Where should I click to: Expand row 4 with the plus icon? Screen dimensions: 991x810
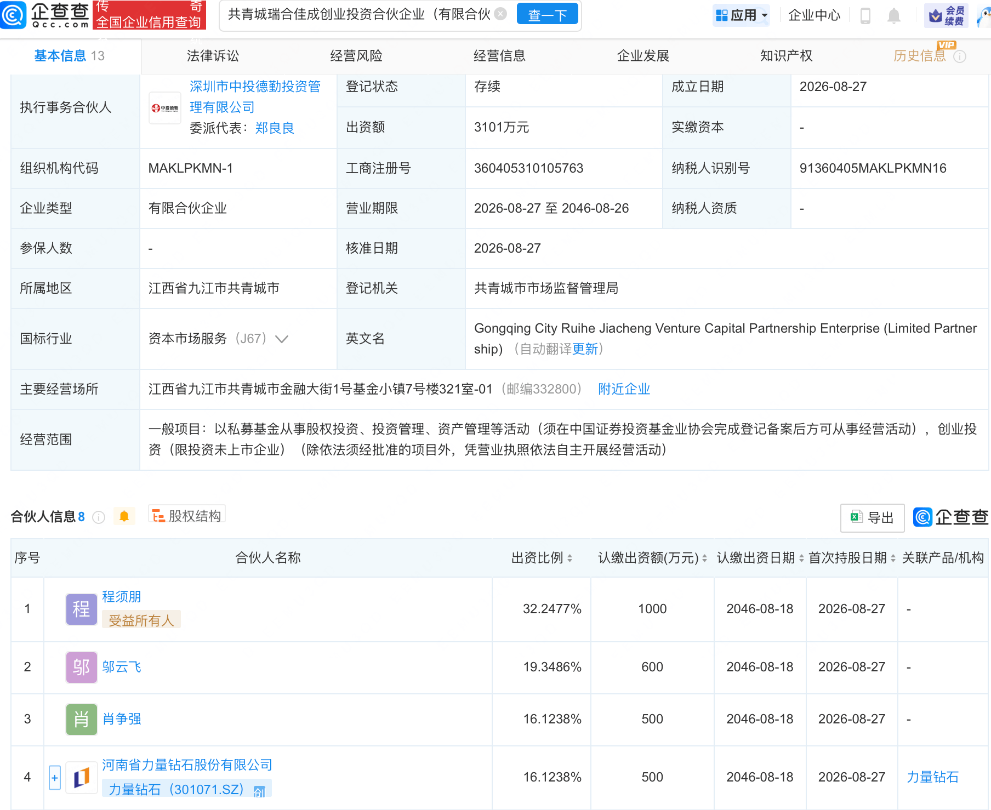[55, 778]
